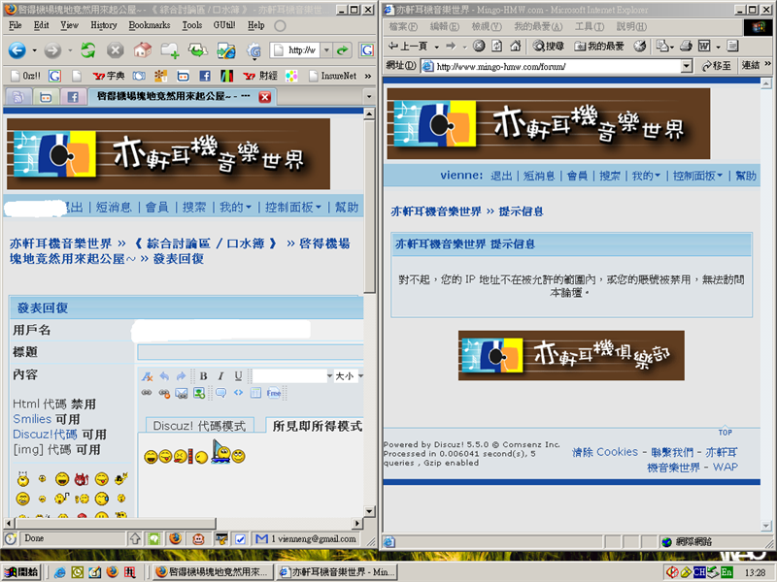The image size is (777, 582).
Task: Open the Bookmarks menu in Firefox
Action: coord(149,25)
